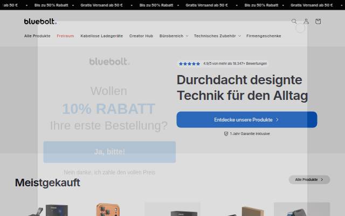
Task: Expand the Technisches Zubehör dropdown menu
Action: (217, 36)
